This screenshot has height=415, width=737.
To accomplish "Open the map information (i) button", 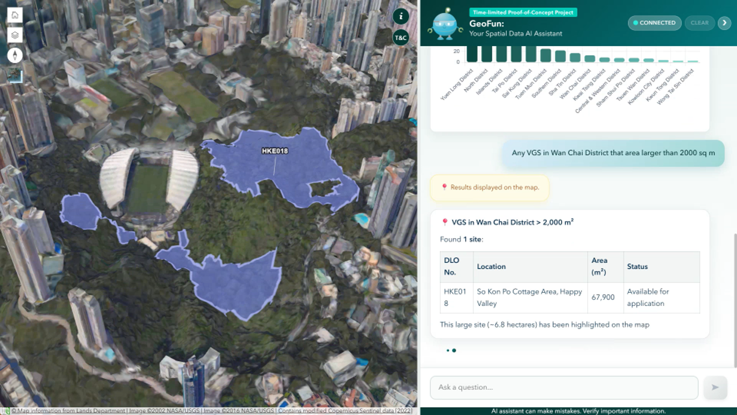I will (401, 16).
